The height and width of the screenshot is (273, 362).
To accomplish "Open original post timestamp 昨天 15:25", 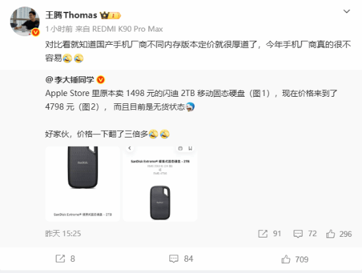I will click(63, 234).
